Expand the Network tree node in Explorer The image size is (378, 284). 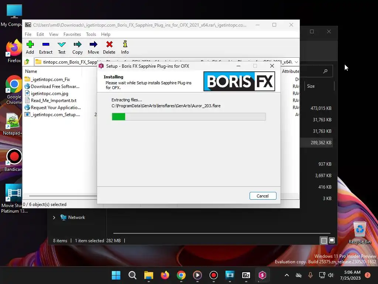pyautogui.click(x=54, y=217)
